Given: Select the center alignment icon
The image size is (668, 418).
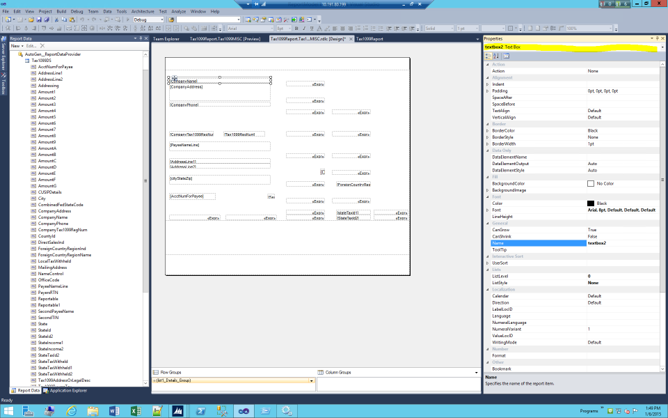Looking at the screenshot, I should pos(342,29).
